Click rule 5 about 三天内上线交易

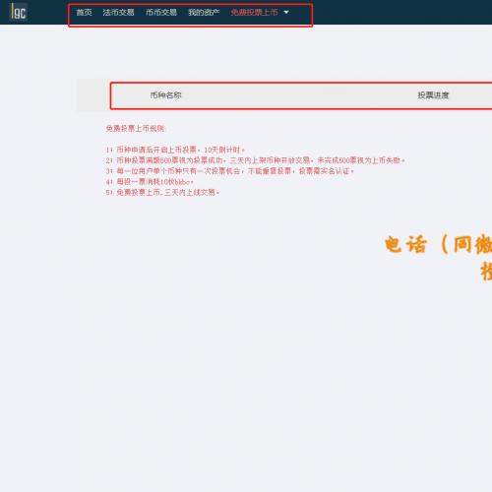162,192
